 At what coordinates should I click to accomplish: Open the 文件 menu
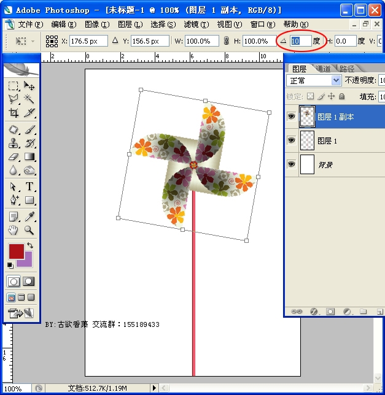(x=31, y=25)
